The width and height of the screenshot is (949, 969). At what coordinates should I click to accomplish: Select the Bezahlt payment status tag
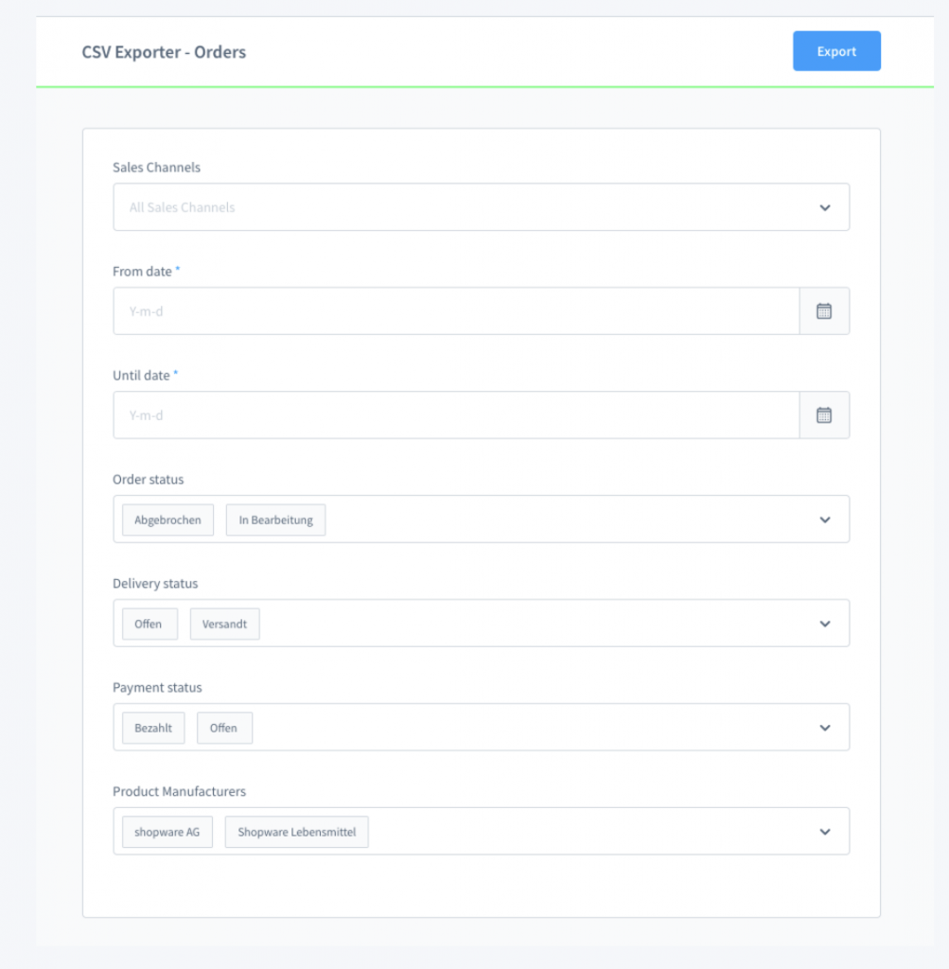152,728
